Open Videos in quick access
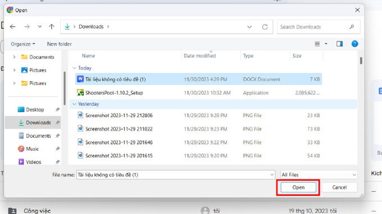Screen dimensions: 382x214 30,162
